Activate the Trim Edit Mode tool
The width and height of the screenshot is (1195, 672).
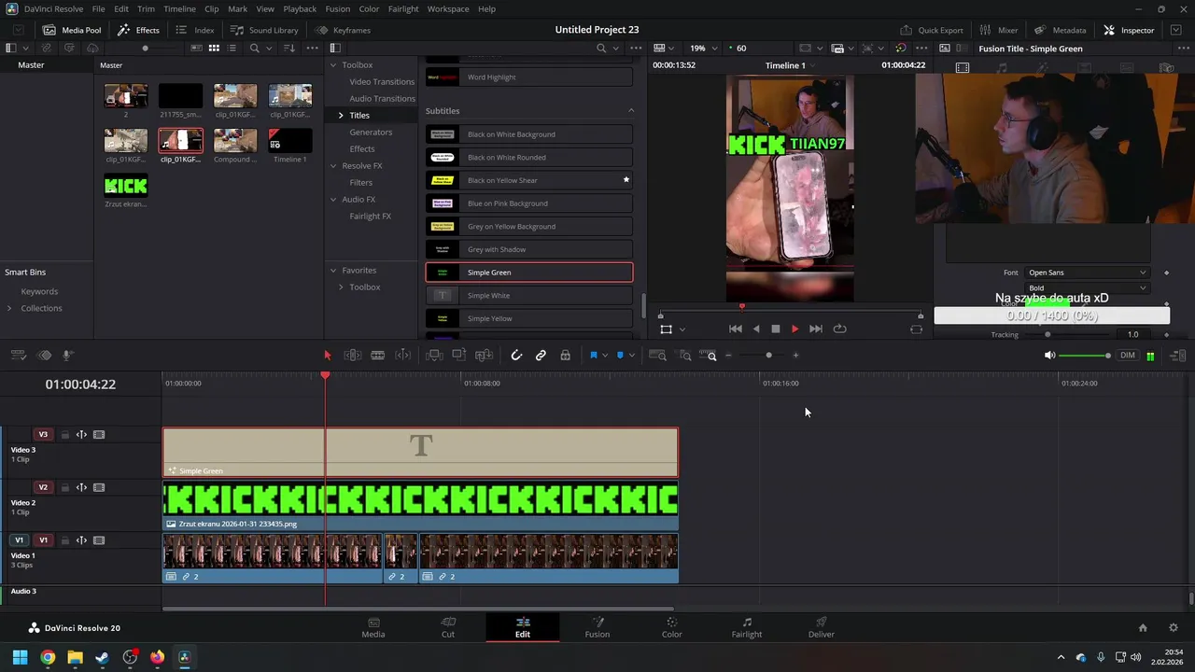pos(353,356)
